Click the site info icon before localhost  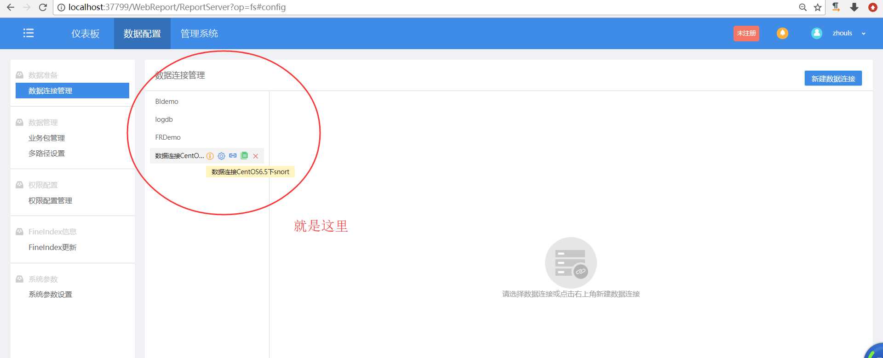click(x=61, y=7)
